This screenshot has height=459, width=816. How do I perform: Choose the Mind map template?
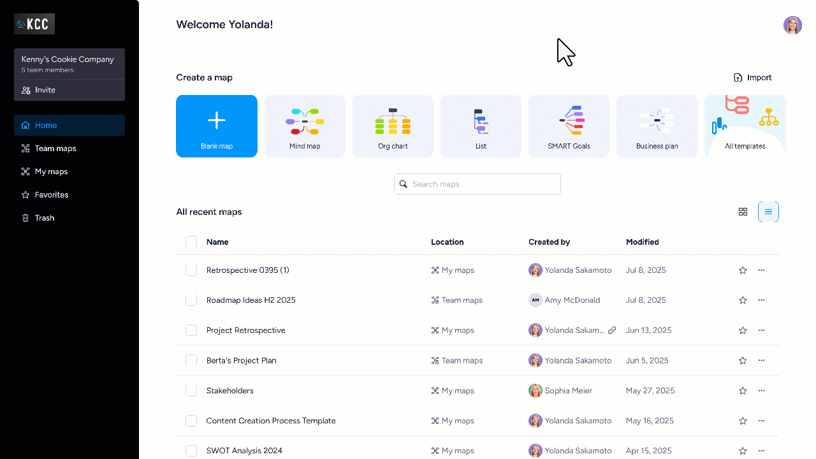[x=305, y=126]
